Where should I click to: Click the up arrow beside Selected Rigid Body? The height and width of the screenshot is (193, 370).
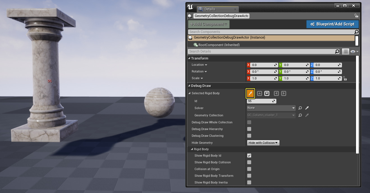(x=260, y=93)
